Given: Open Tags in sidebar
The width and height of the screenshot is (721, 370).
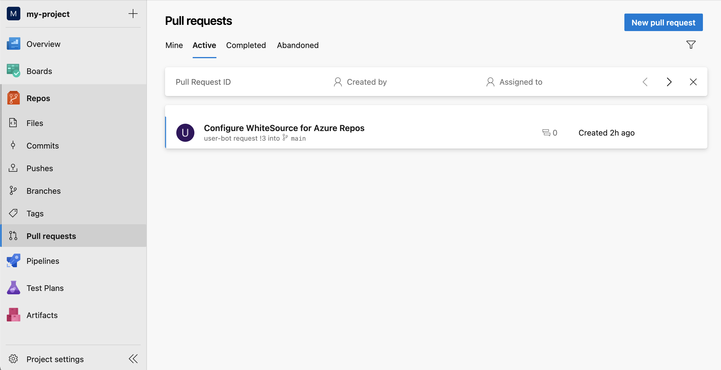Looking at the screenshot, I should tap(35, 214).
